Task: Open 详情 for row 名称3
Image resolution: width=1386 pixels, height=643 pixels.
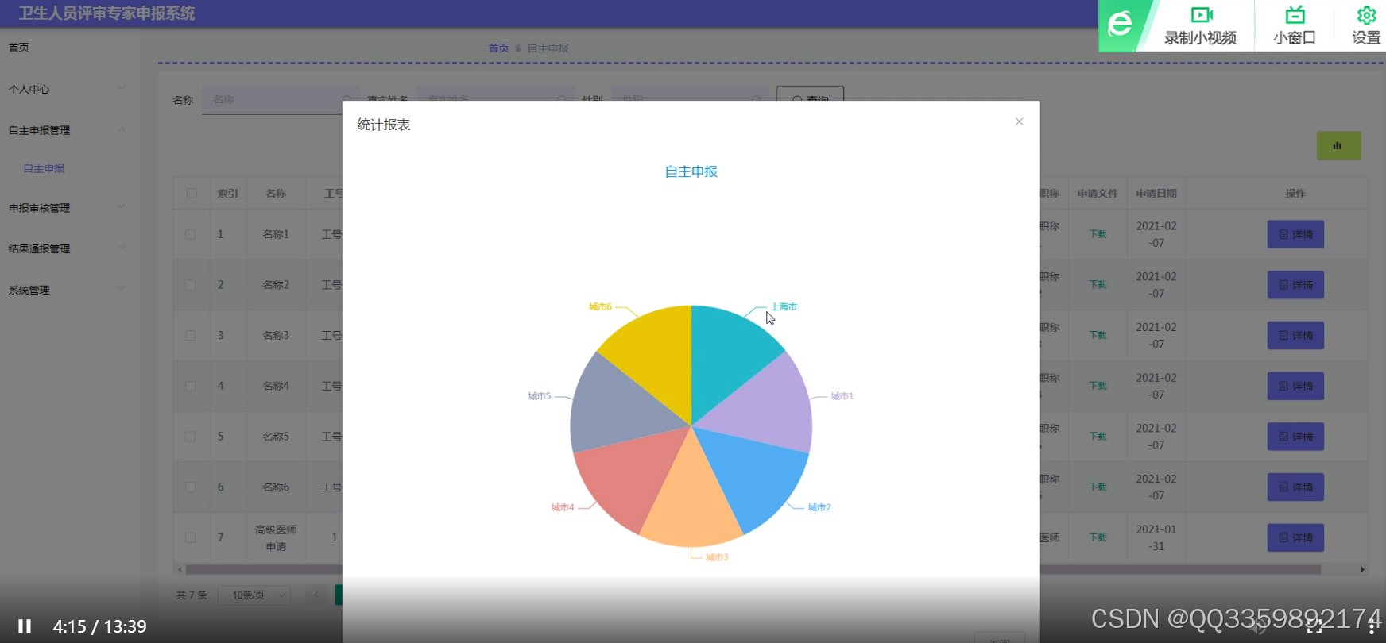Action: 1295,335
